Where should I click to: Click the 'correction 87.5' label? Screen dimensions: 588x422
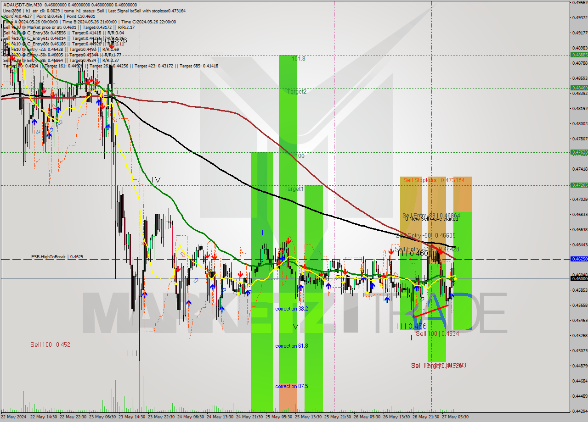(292, 386)
